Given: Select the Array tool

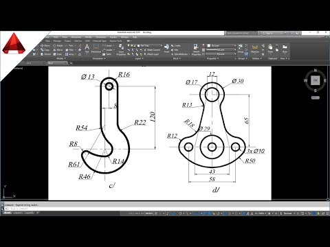Looking at the screenshot, I should pyautogui.click(x=69, y=54).
